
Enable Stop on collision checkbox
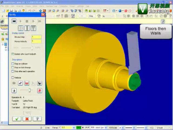pos(13,64)
